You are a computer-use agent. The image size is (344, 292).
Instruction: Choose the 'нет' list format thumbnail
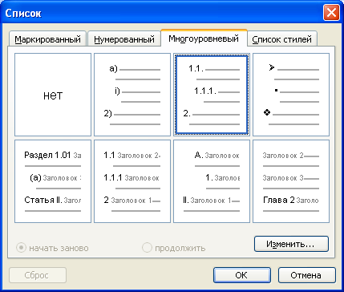[x=53, y=95]
